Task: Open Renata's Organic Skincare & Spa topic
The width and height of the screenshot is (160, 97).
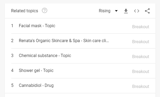Action: click(64, 41)
